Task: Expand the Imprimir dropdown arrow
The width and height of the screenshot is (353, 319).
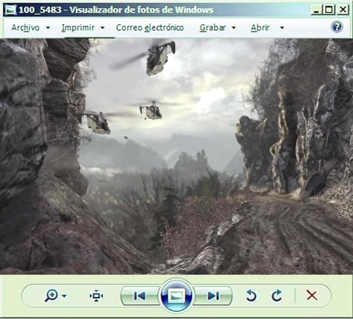Action: (102, 28)
